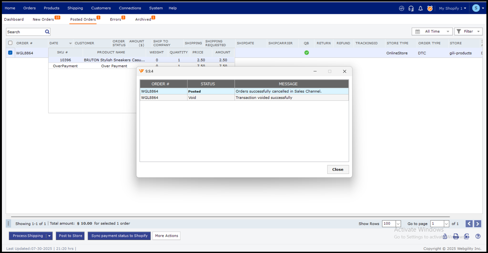
Task: Open the My Shopify 1 store dropdown
Action: [452, 9]
